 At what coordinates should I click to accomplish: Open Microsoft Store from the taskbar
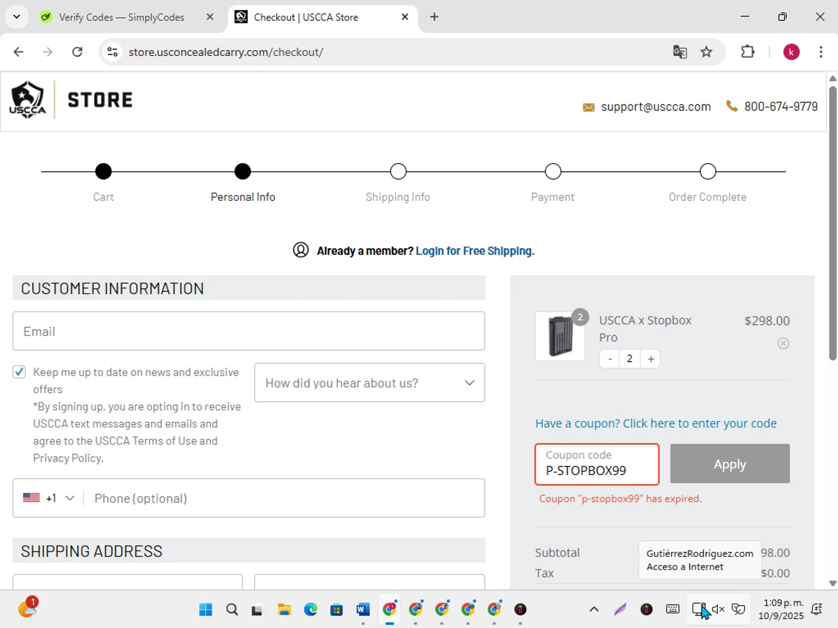click(337, 609)
